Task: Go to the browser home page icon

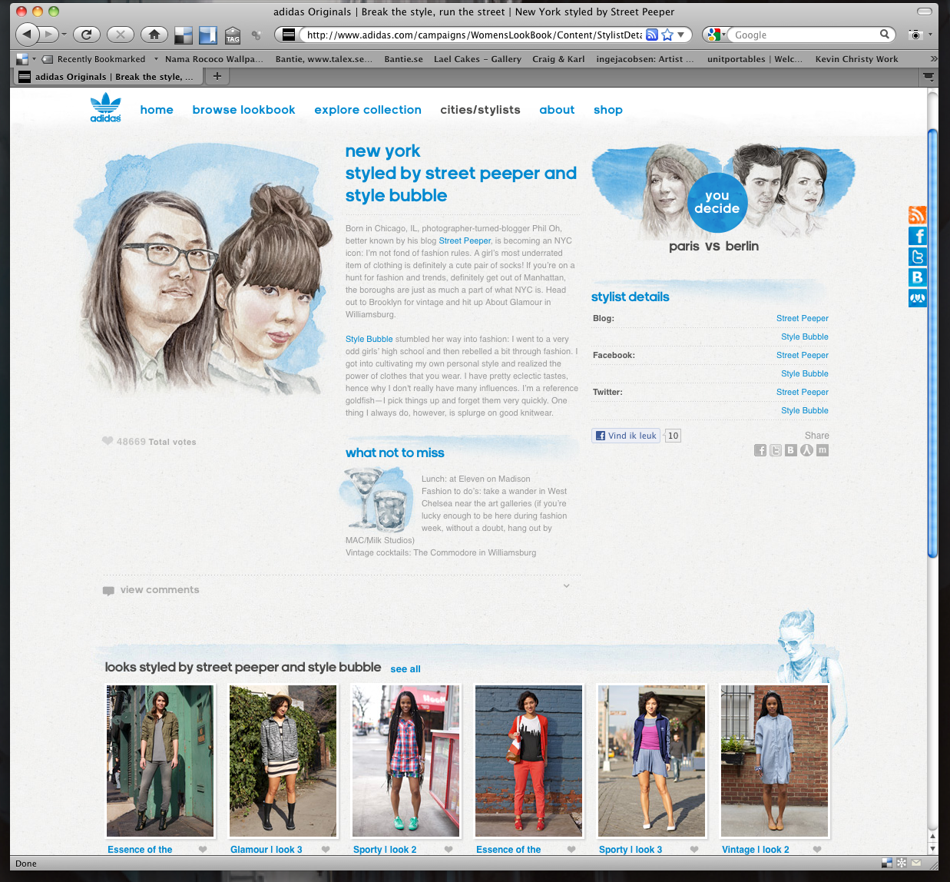Action: click(154, 35)
